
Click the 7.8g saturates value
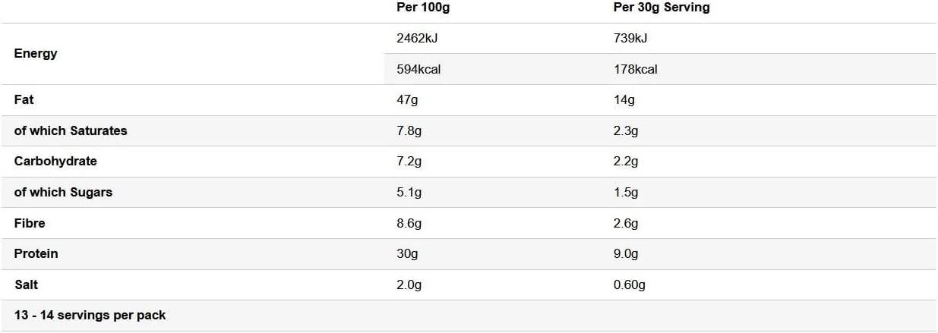409,131
